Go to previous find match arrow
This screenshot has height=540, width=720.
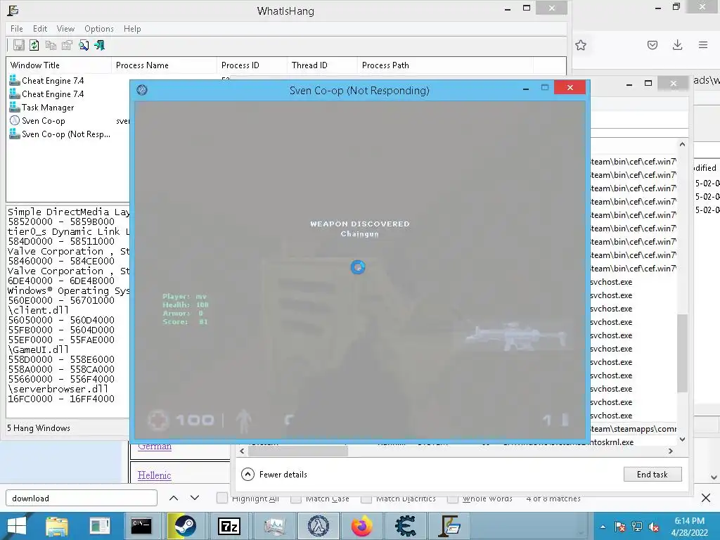click(174, 498)
